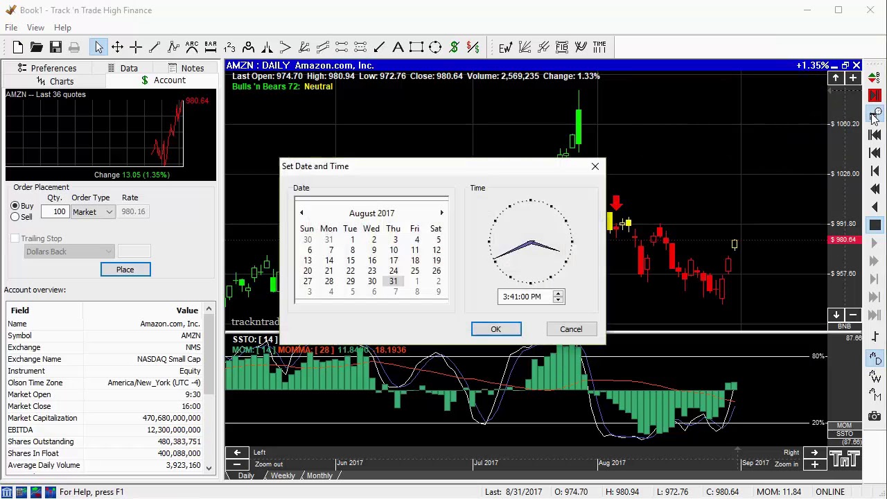Screen dimensions: 887x499
Task: Click OK in Set Date and Time
Action: pyautogui.click(x=496, y=329)
